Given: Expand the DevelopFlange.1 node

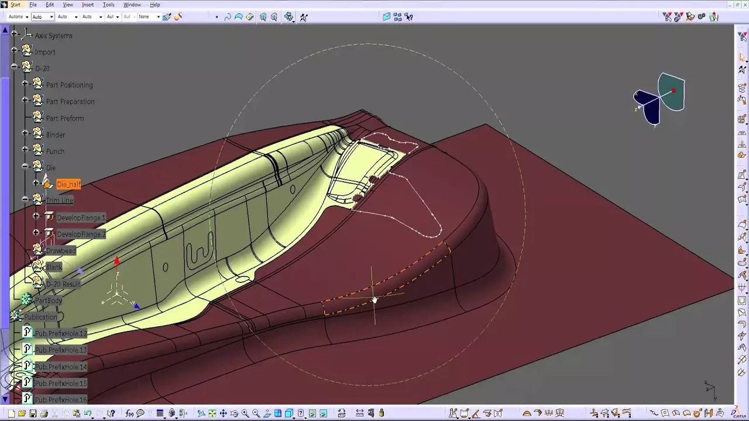Looking at the screenshot, I should [36, 216].
